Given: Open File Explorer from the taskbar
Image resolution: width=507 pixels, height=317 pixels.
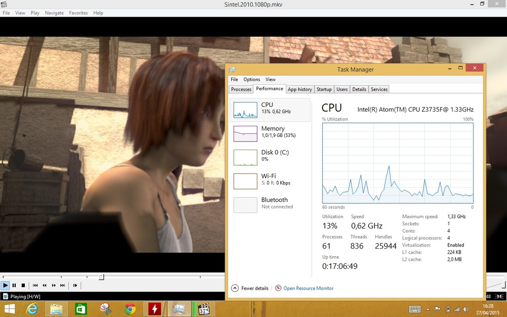Looking at the screenshot, I should click(x=57, y=309).
